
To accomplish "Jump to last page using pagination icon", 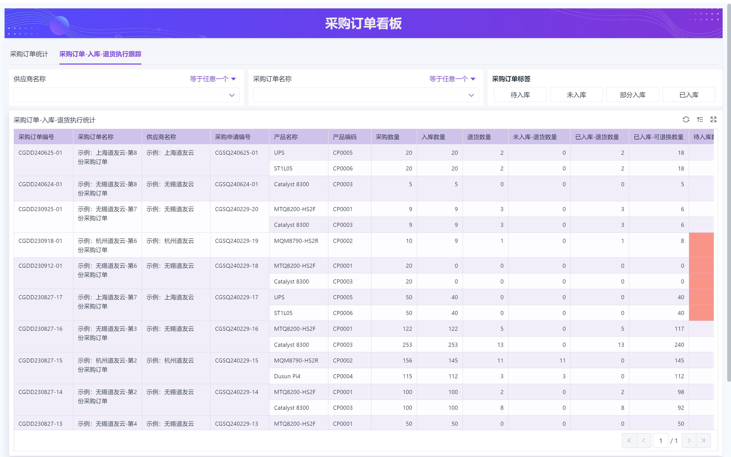I will (703, 440).
